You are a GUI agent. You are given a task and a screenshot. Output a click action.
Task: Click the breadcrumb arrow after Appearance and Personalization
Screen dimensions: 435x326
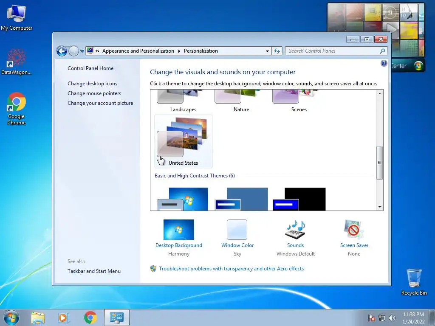click(x=179, y=51)
